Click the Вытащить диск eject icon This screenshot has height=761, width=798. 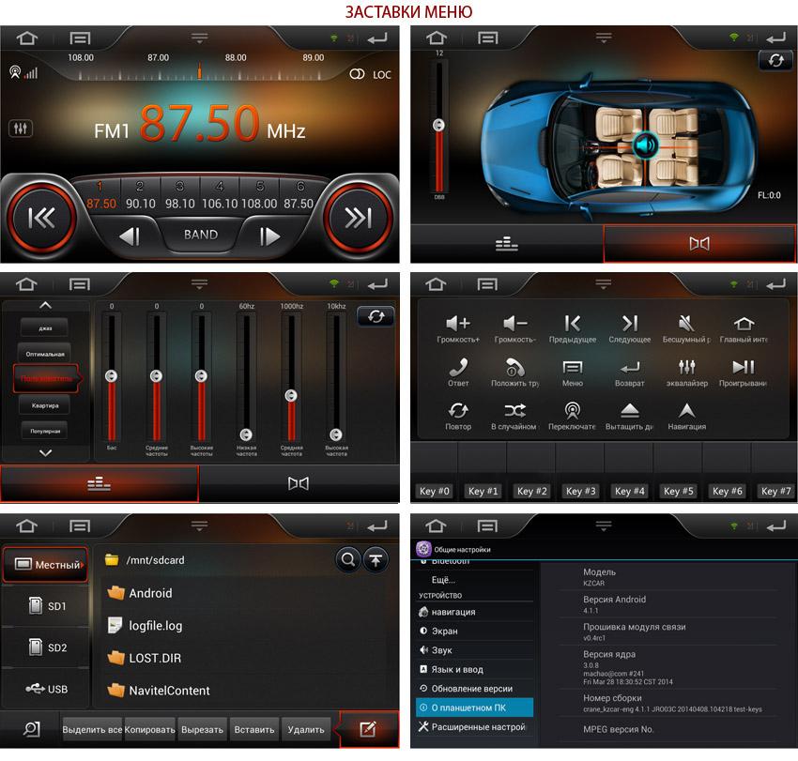coord(629,411)
